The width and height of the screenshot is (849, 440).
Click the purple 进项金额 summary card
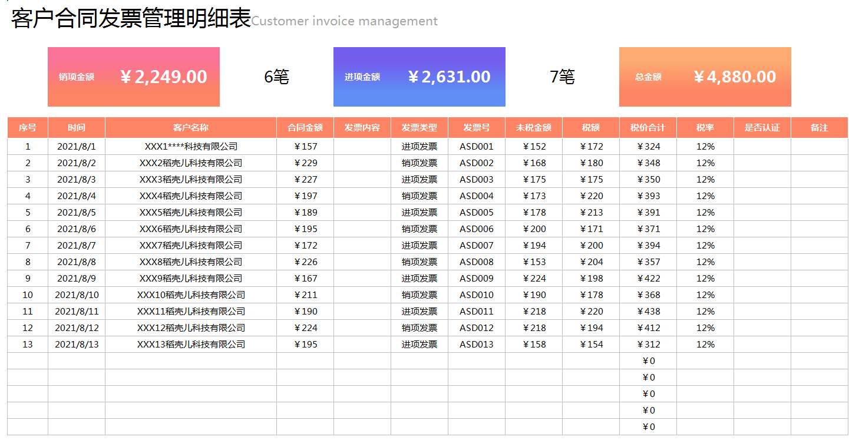[x=419, y=77]
